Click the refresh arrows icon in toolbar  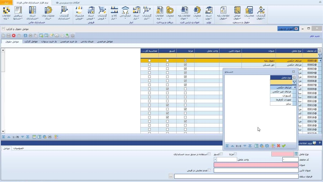coord(25,36)
